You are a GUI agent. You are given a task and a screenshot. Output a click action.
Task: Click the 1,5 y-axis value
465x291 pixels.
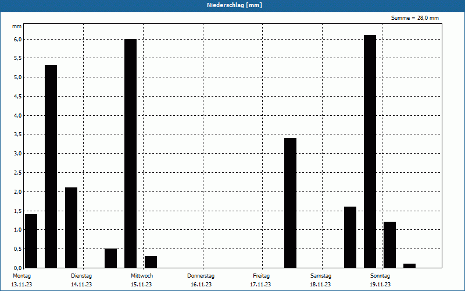pos(18,211)
